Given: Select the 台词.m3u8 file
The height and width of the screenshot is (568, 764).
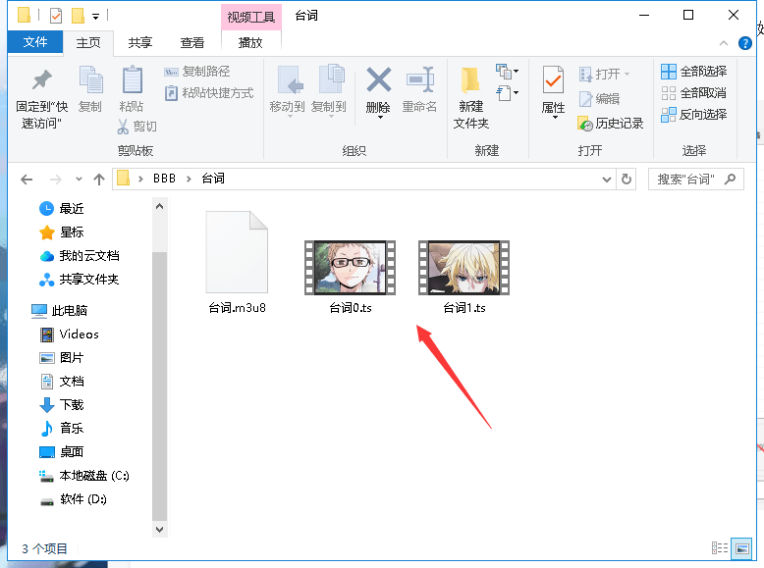Looking at the screenshot, I should tap(237, 262).
